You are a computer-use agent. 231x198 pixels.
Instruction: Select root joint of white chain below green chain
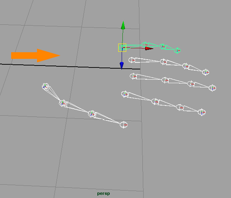132,60
